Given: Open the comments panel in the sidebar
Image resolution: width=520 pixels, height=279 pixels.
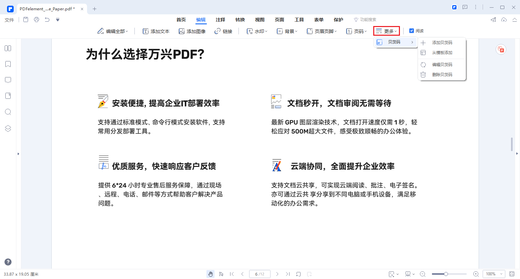Looking at the screenshot, I should click(8, 80).
